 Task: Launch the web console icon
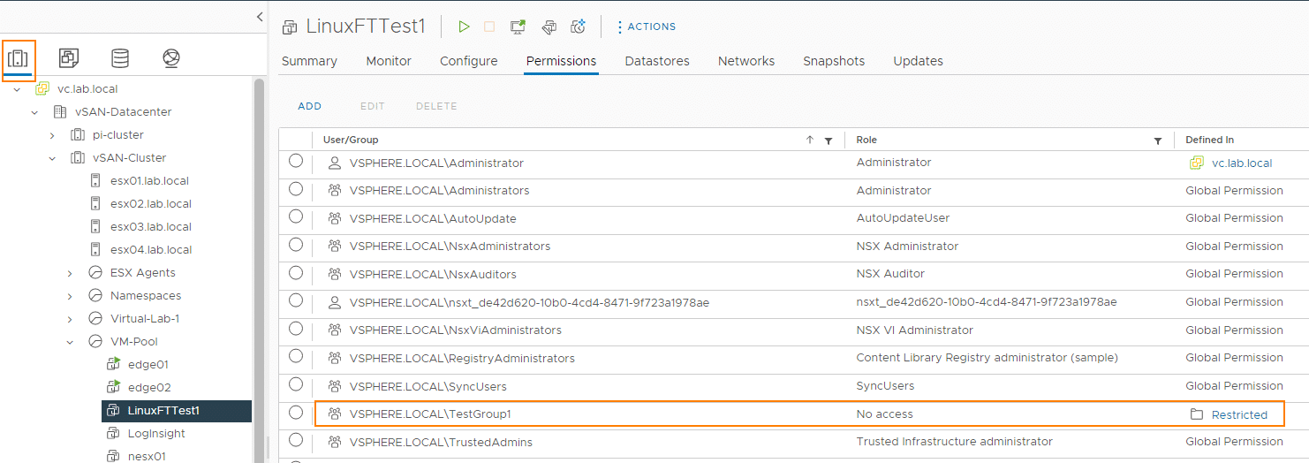coord(518,27)
